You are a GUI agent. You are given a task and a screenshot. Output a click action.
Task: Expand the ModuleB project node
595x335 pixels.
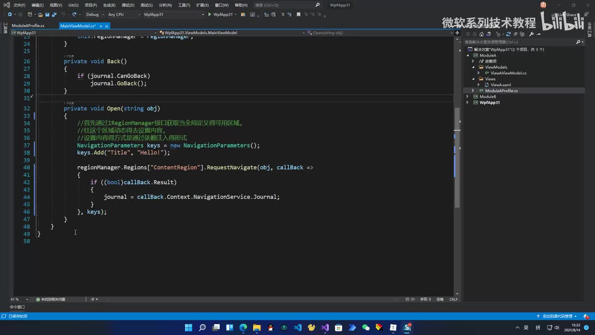(468, 97)
